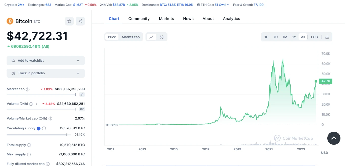This screenshot has height=166, width=345.
Task: Select the Price chart toggle
Action: (x=112, y=37)
